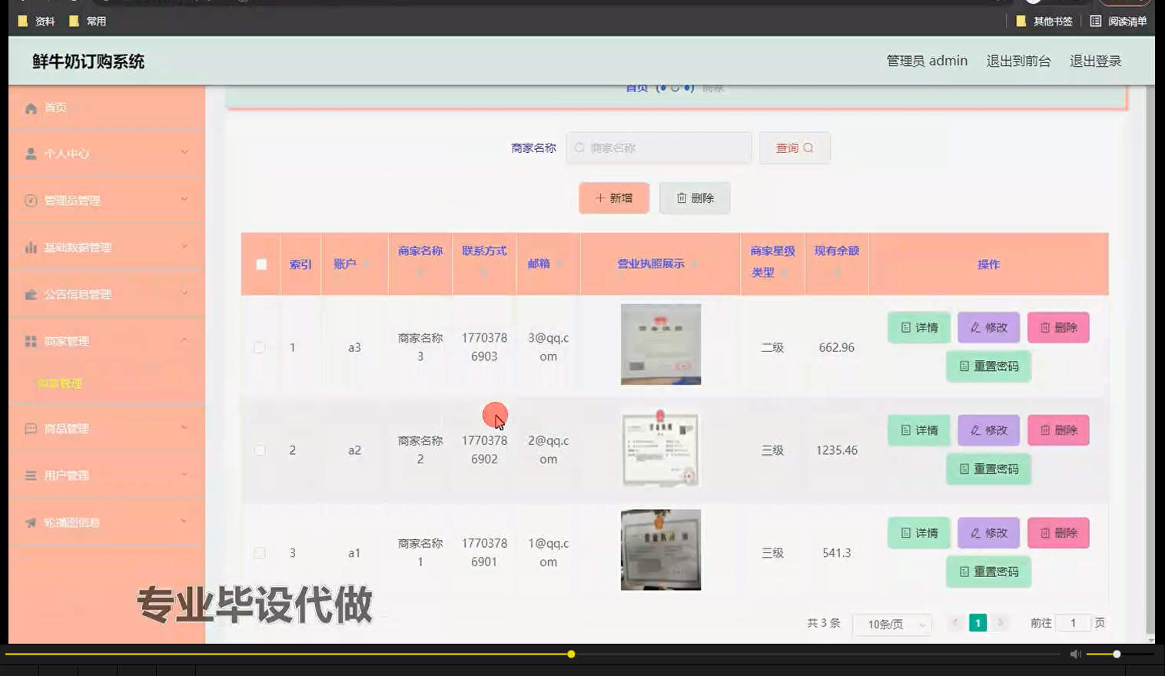The image size is (1165, 676).
Task: Select the 商家管理 grid icon
Action: (30, 341)
